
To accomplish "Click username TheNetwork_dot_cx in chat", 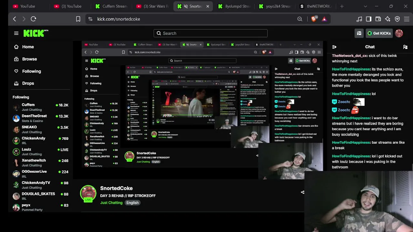I will click(349, 56).
